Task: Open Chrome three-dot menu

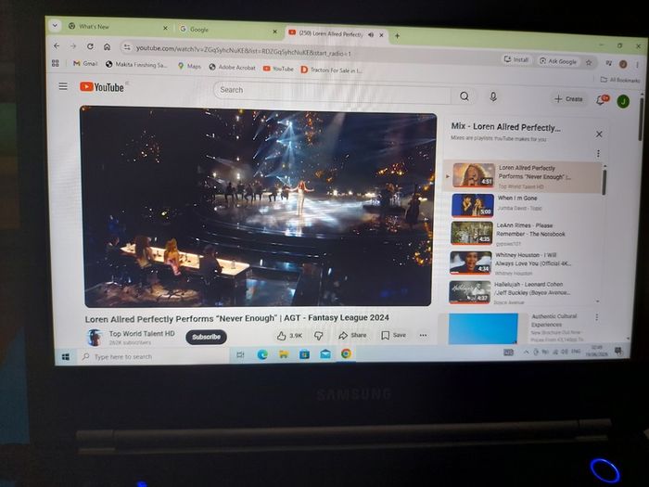Action: (x=637, y=65)
